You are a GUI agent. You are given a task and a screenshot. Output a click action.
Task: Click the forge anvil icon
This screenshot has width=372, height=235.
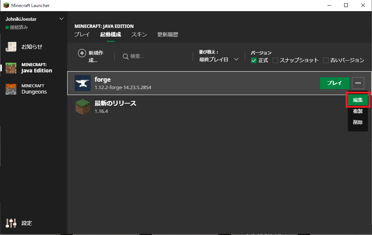(82, 83)
